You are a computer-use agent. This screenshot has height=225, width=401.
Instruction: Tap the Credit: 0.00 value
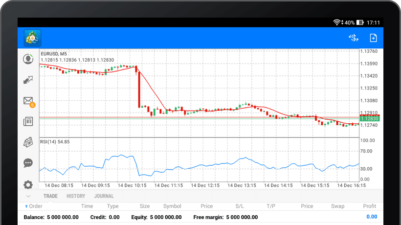[x=105, y=217]
